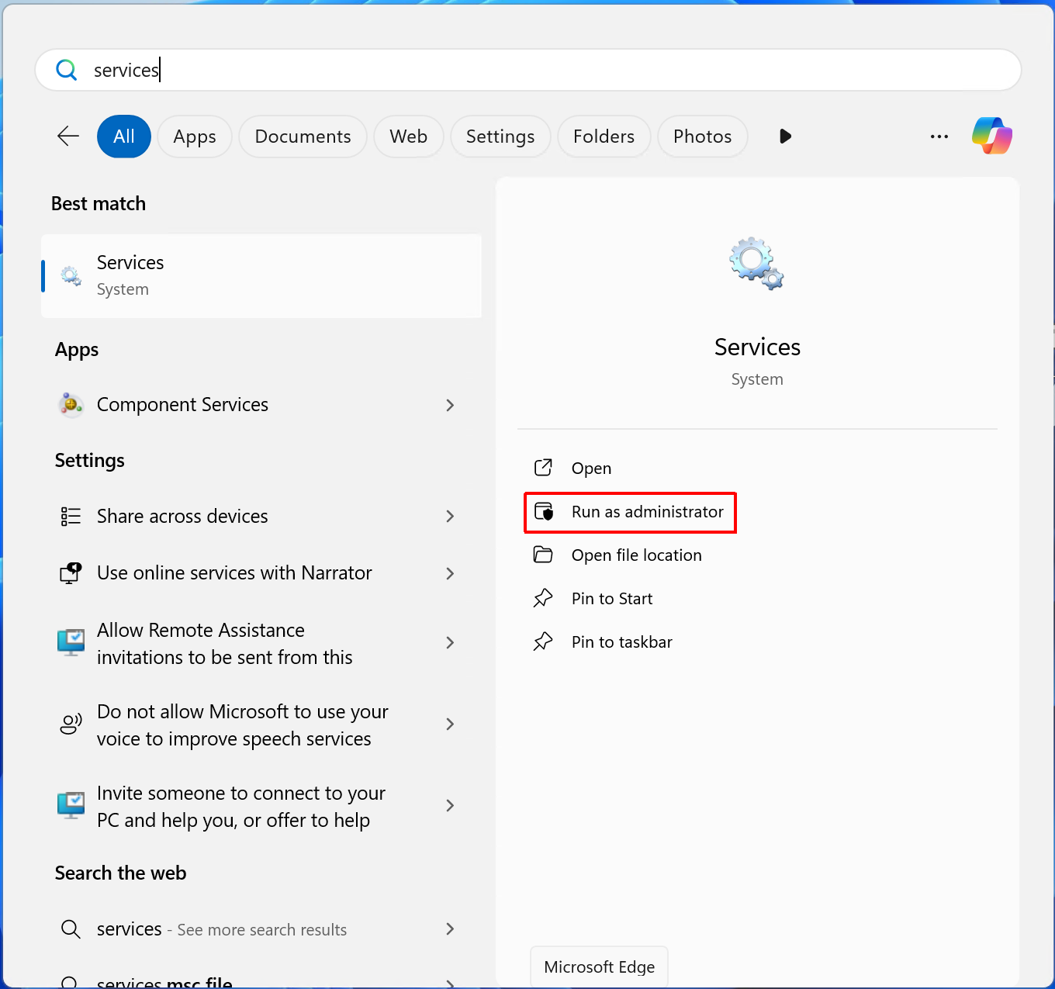Screen dimensions: 1055x989
Task: Click the large Services gear icon
Action: tap(756, 264)
